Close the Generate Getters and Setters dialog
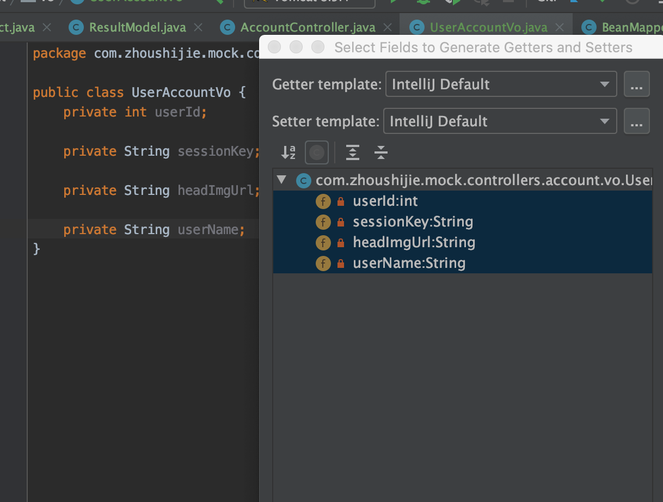Screen dimensions: 663x502 click(274, 47)
